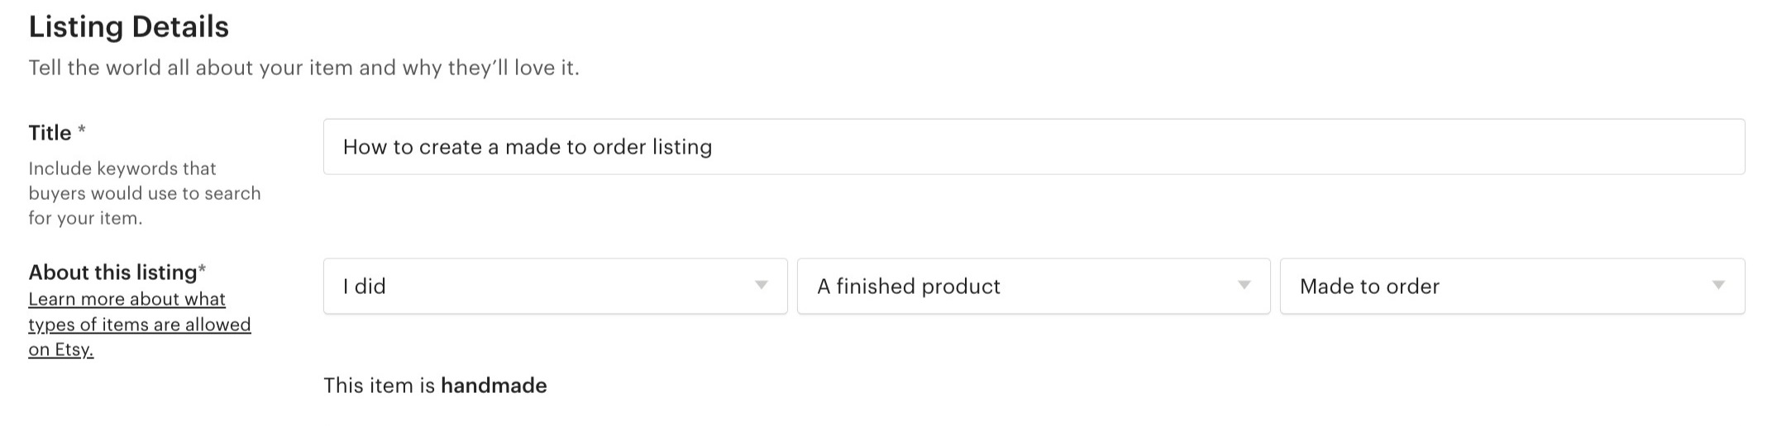The image size is (1772, 426).
Task: Click the 'Tell the world all about your item' subtitle
Action: point(304,68)
